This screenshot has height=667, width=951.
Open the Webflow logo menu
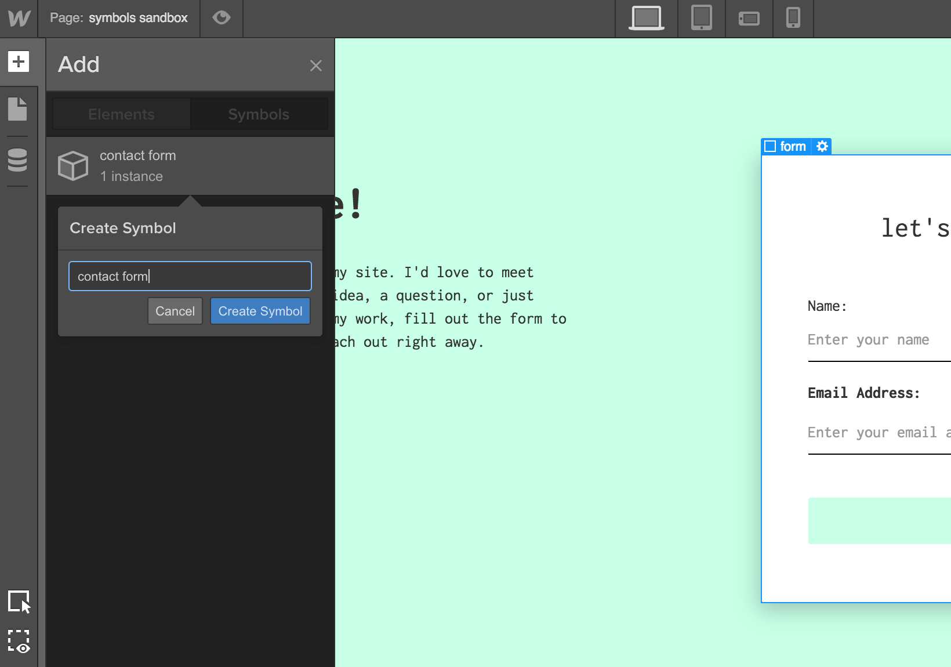(19, 19)
